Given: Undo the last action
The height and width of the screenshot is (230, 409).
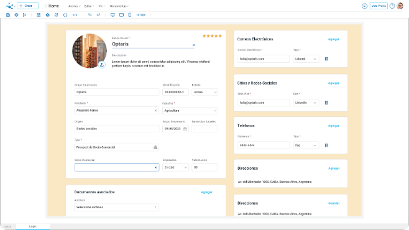Looking at the screenshot, I should click(x=90, y=15).
